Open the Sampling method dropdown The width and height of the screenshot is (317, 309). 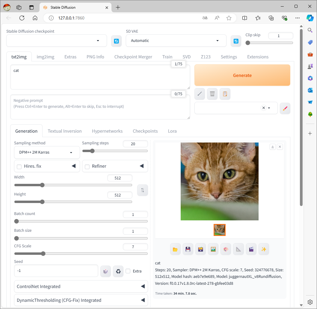[x=47, y=152]
